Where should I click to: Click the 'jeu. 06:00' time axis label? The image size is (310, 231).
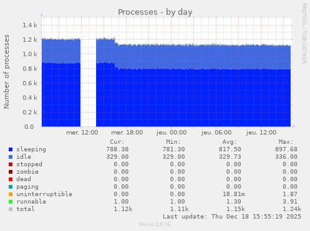click(216, 133)
